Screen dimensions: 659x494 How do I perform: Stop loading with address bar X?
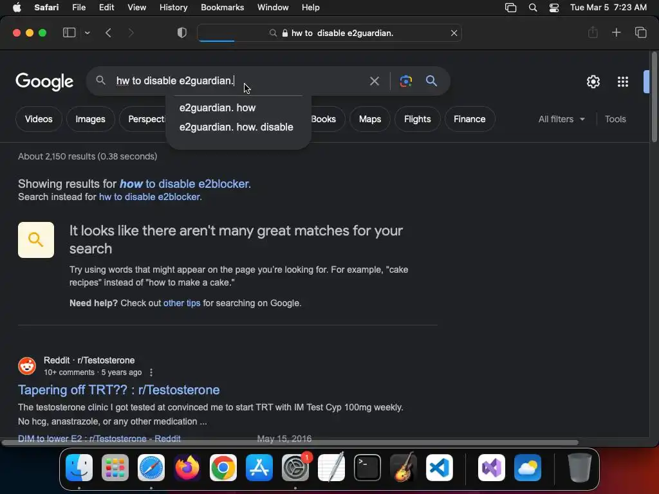[454, 33]
